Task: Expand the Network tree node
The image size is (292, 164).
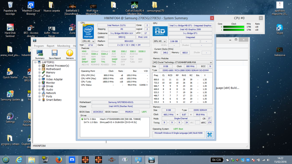Action: [40, 93]
